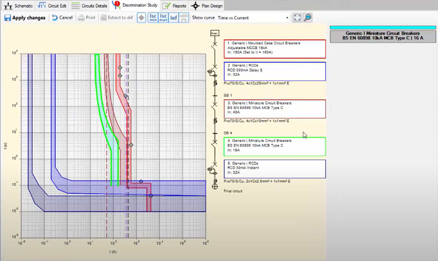Click the fit-to-window zoom icon
Screen dimensions: 438x261
297,18
